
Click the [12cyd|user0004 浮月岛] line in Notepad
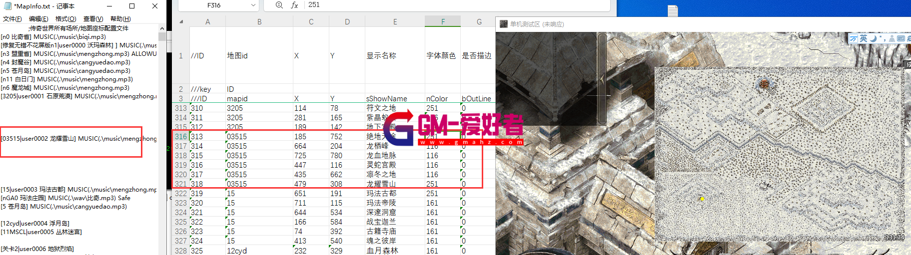coord(35,223)
